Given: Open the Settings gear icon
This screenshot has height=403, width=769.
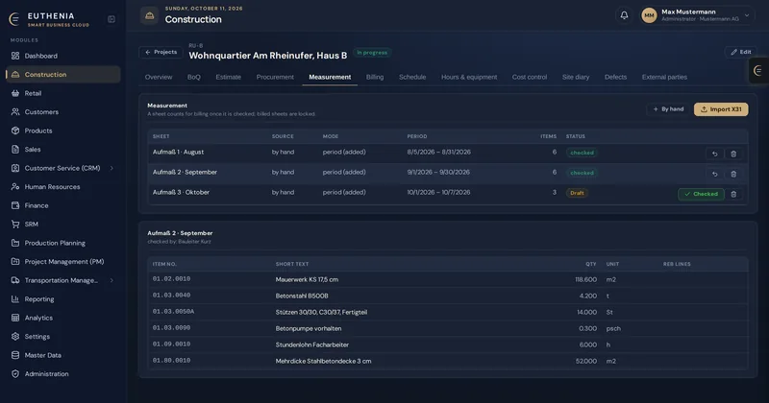Looking at the screenshot, I should (x=15, y=337).
